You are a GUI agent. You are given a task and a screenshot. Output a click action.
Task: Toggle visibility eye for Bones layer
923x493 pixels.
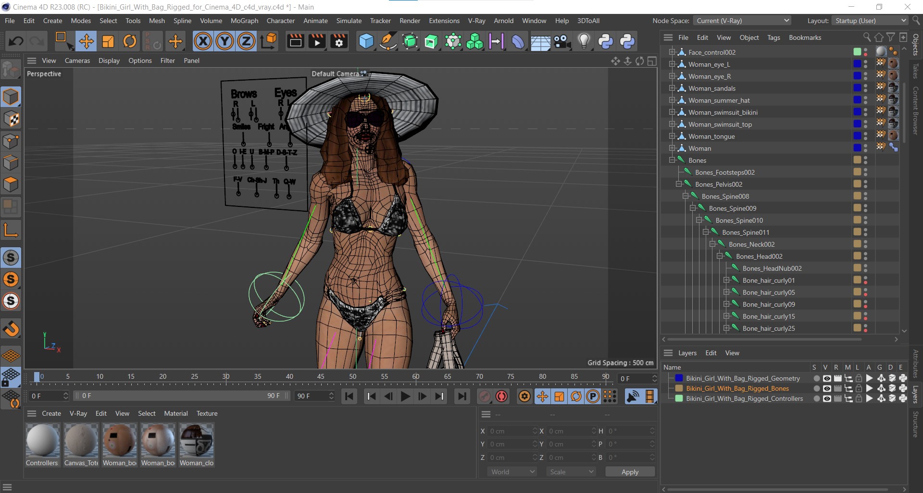[x=827, y=388]
